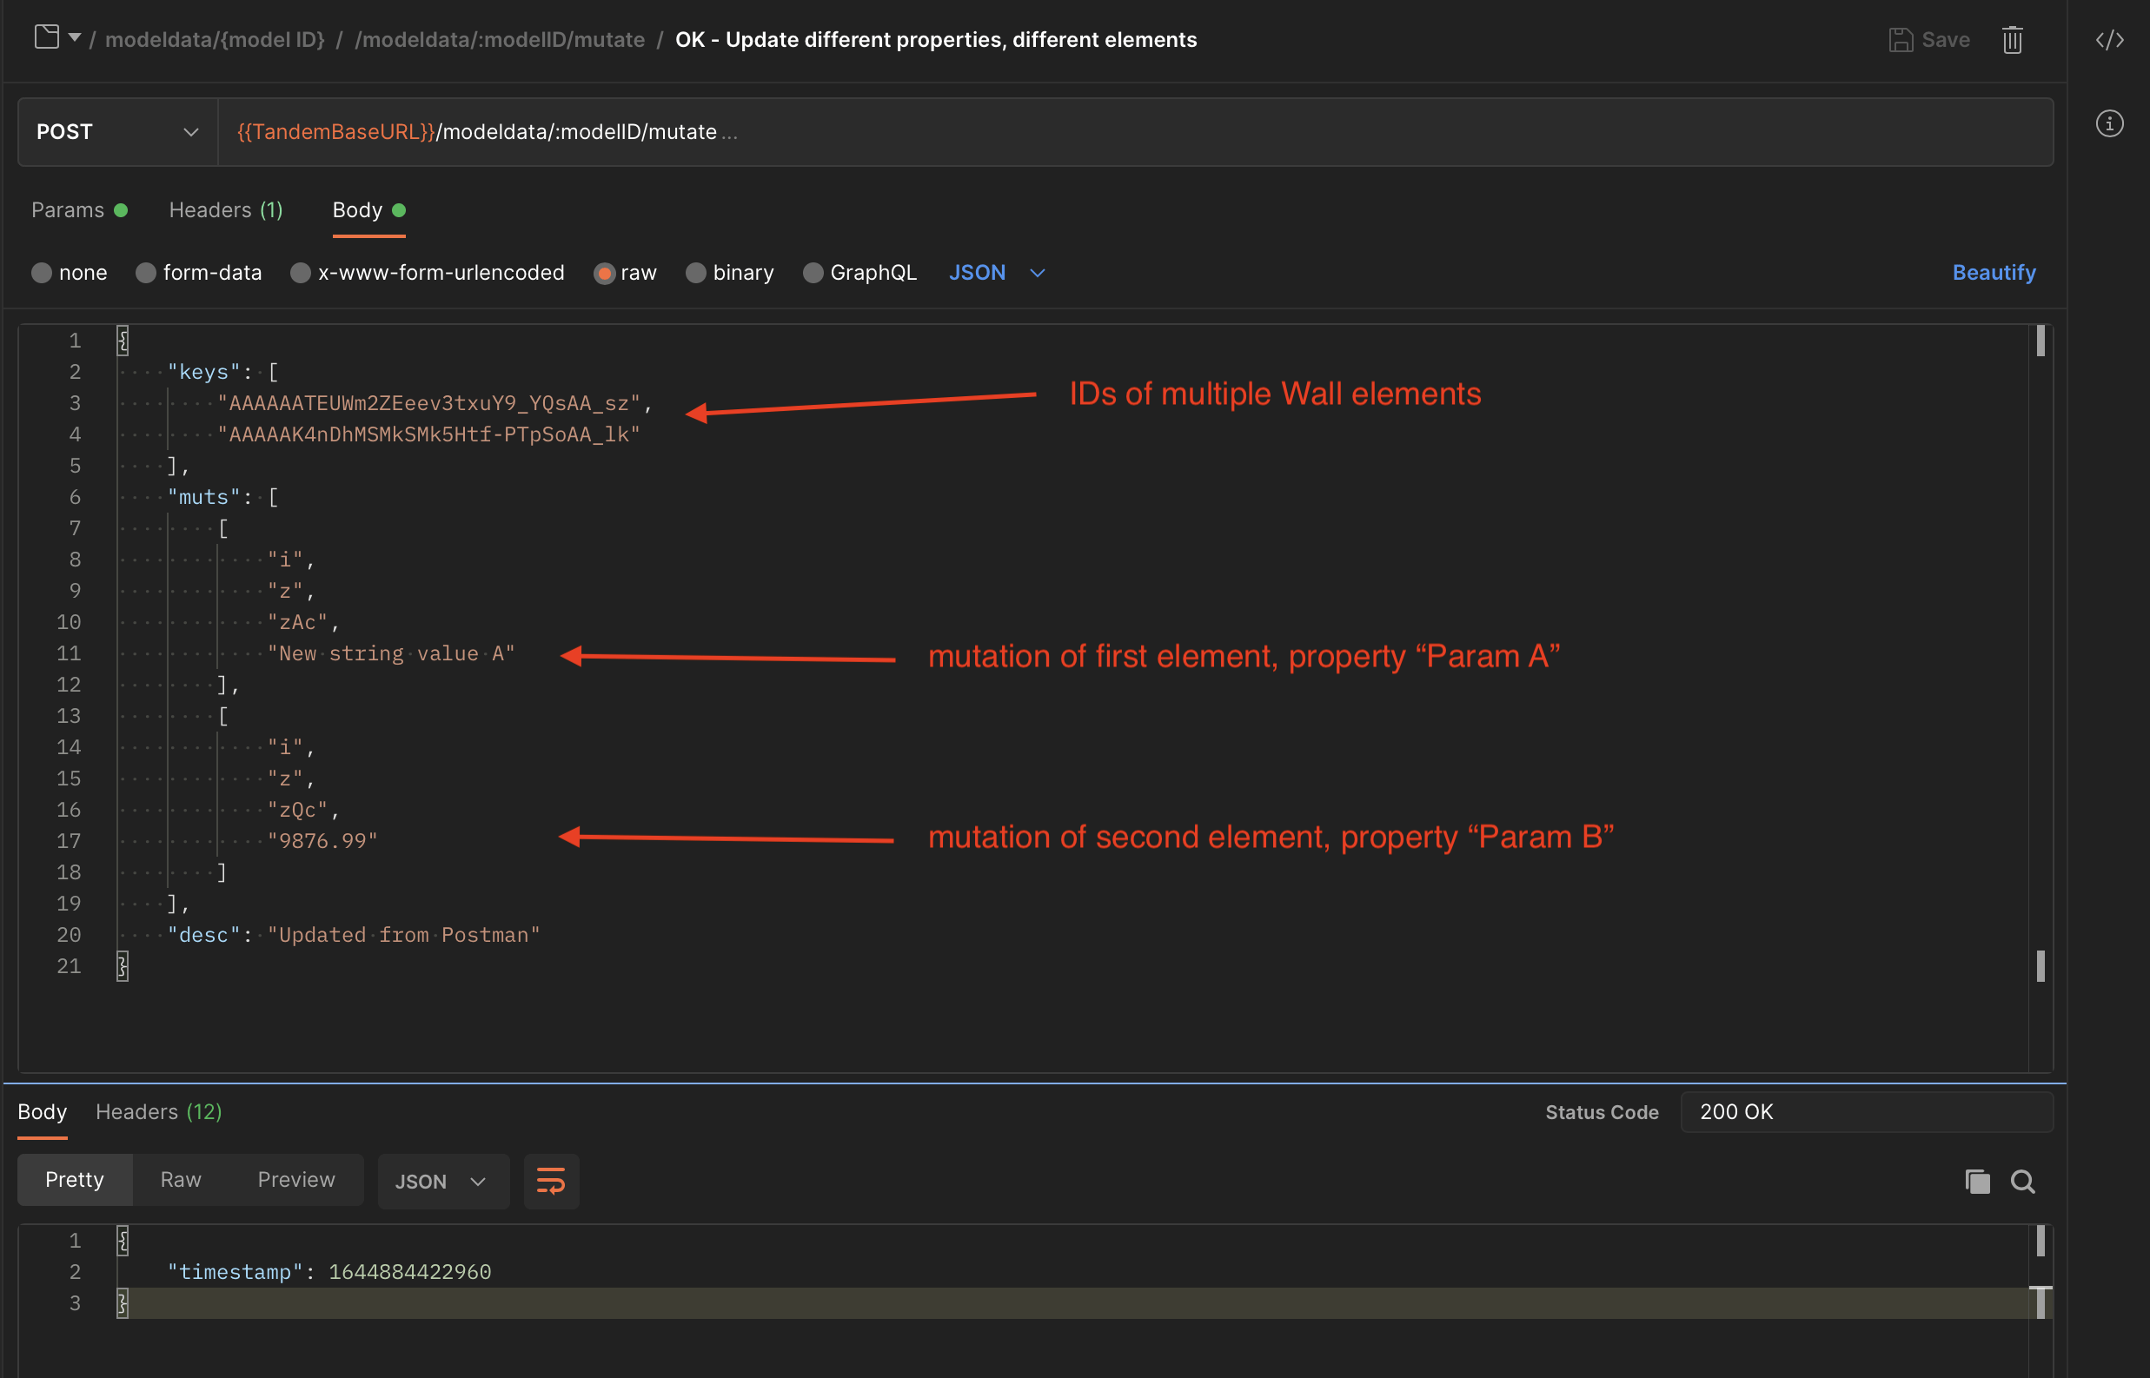Switch to the Params tab
This screenshot has height=1378, width=2150.
[80, 209]
